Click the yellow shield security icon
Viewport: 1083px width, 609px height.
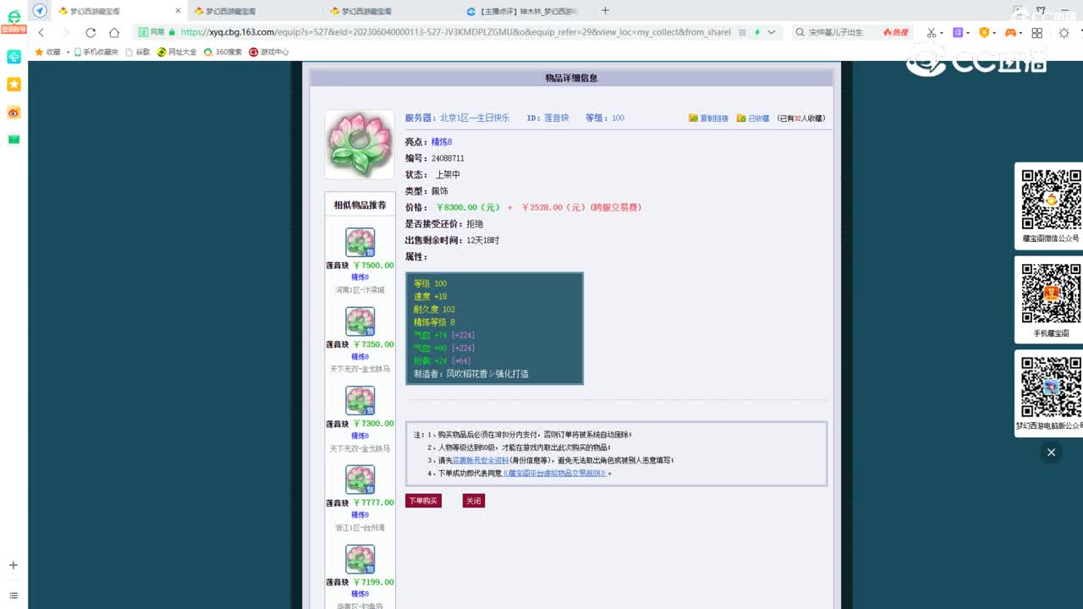click(985, 32)
